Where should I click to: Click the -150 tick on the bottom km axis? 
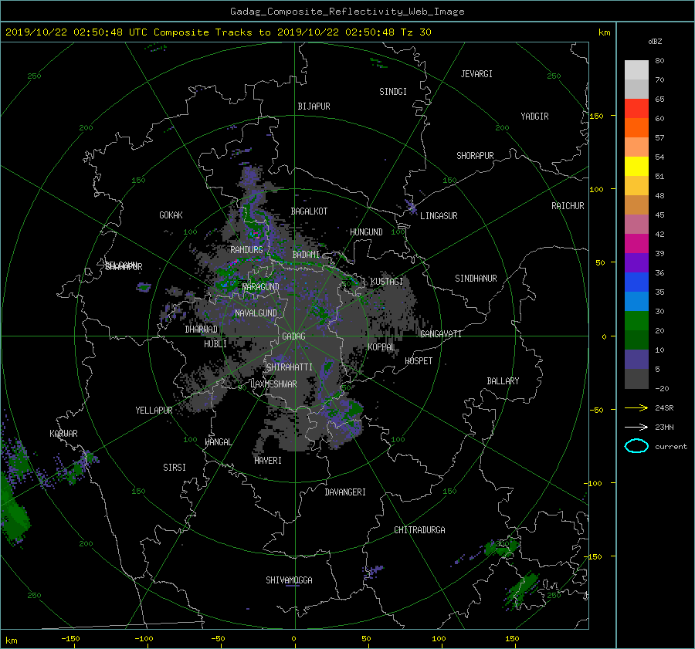click(x=70, y=639)
